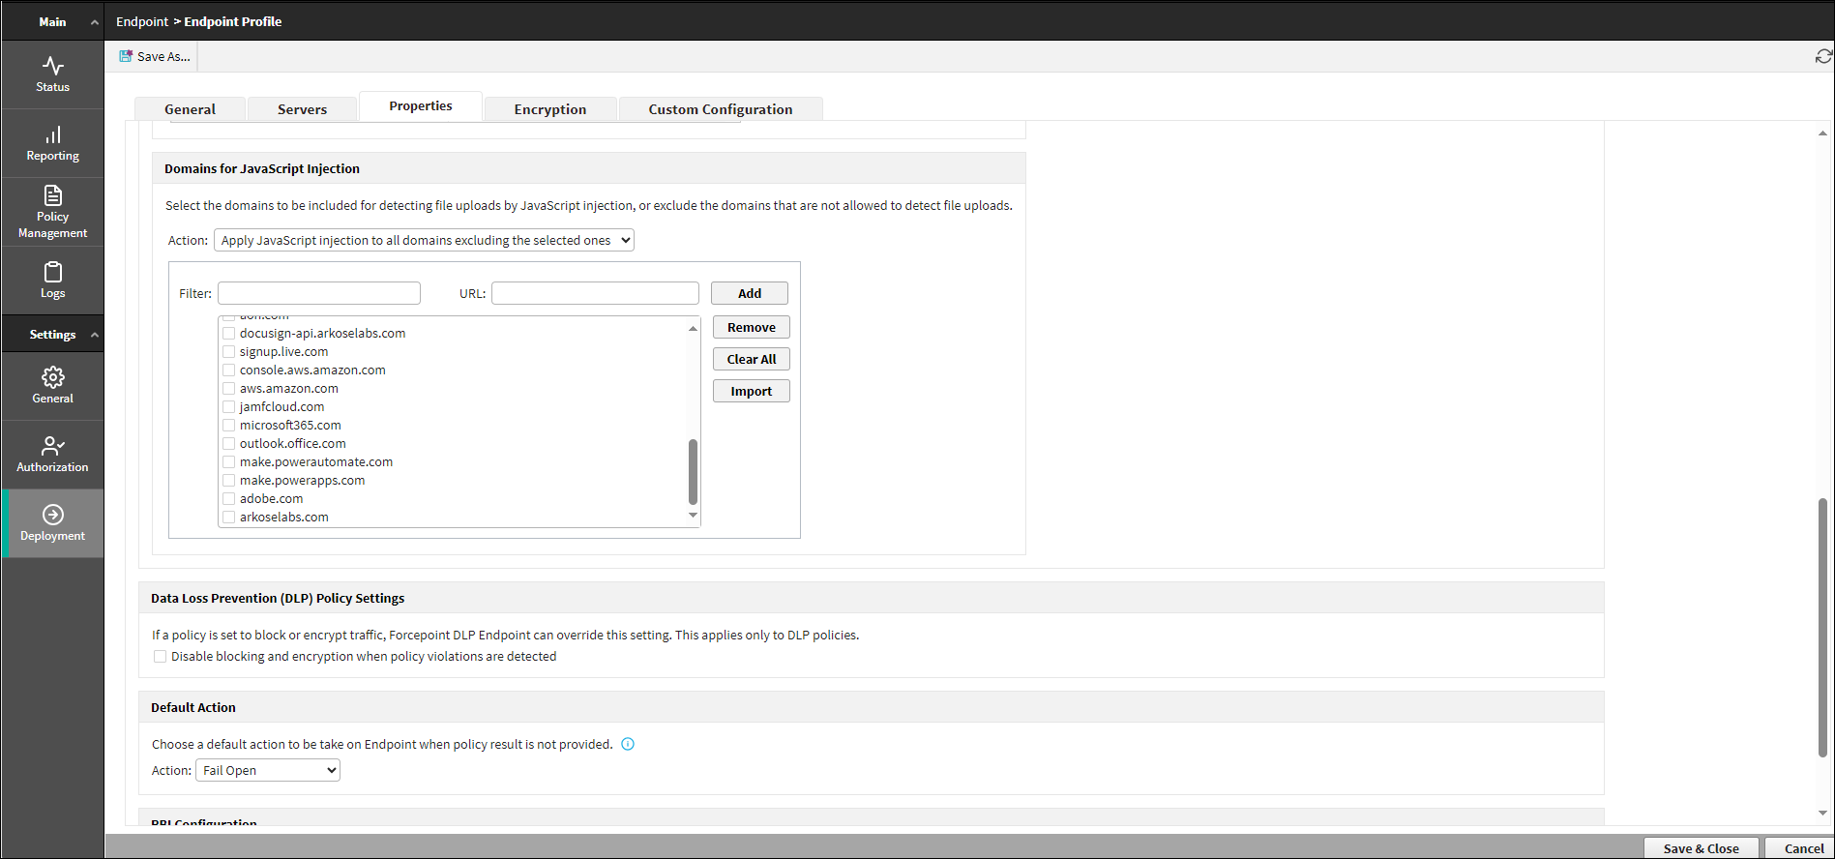The image size is (1835, 859).
Task: Collapse the Settings section in the sidebar
Action: pos(94,335)
